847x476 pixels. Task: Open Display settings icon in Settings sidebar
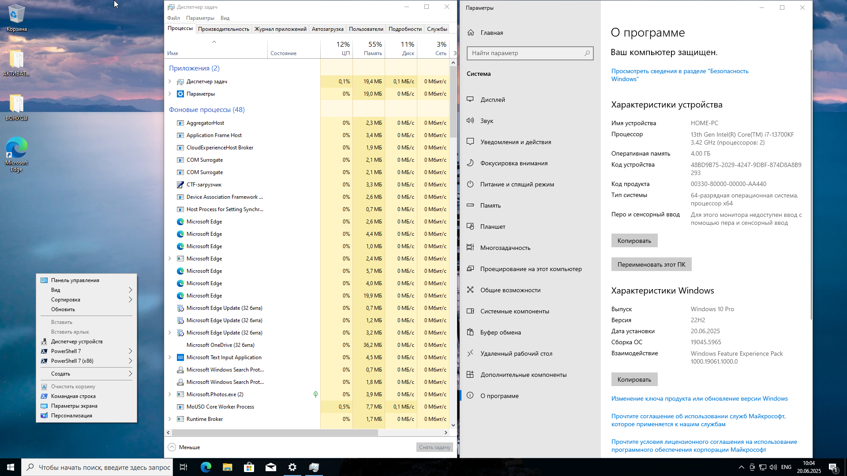point(470,100)
